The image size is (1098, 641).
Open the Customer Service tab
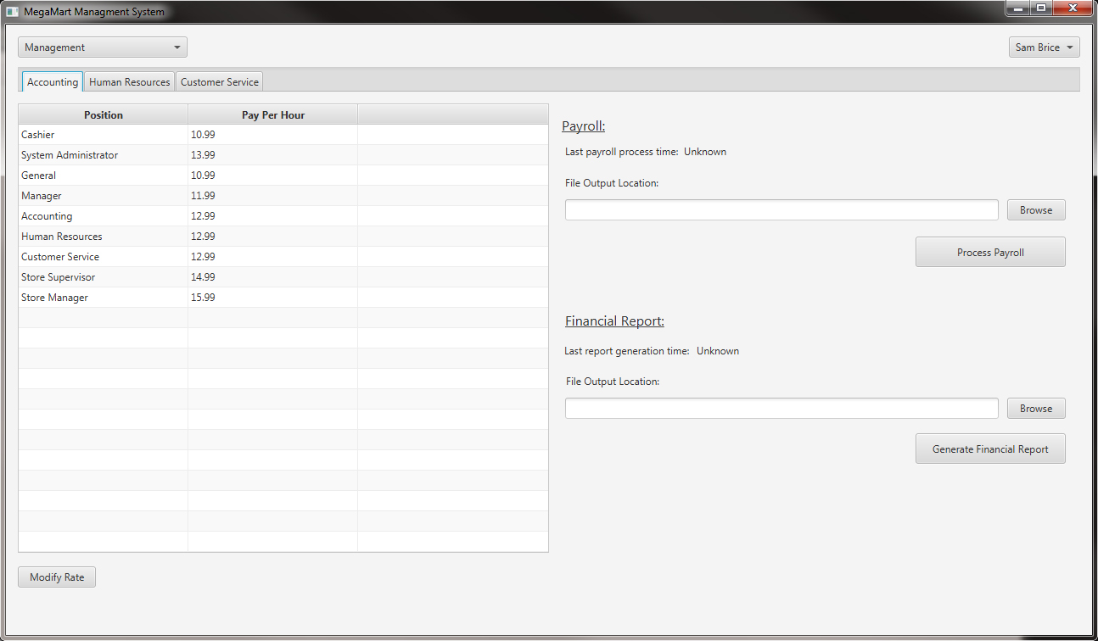[x=219, y=82]
